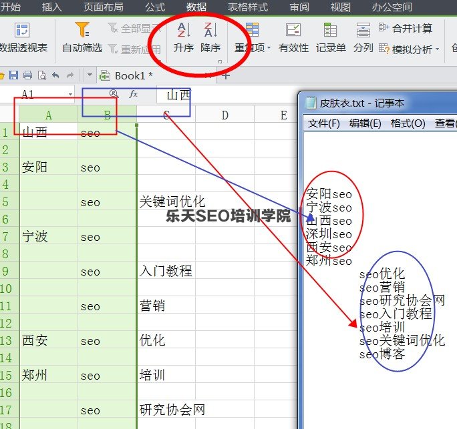The image size is (457, 429).
Task: Expand the 重复项 dropdown arrow
Action: click(x=269, y=47)
